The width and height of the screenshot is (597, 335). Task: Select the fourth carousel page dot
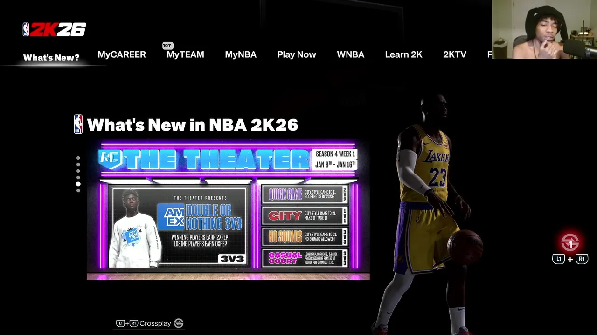click(78, 177)
